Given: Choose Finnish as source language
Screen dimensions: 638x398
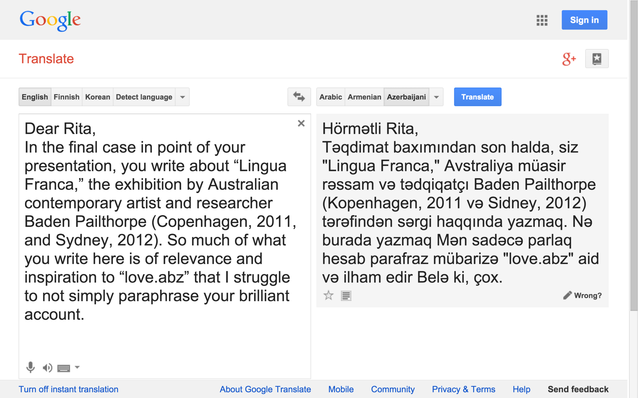Looking at the screenshot, I should click(66, 97).
